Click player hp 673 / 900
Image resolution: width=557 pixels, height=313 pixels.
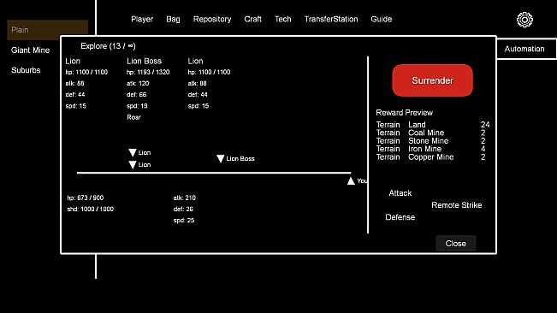point(86,198)
